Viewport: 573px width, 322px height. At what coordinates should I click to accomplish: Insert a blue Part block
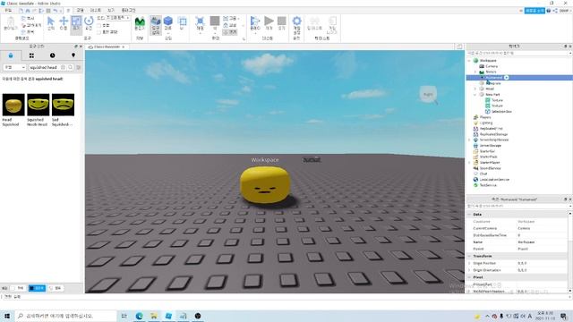pos(168,22)
